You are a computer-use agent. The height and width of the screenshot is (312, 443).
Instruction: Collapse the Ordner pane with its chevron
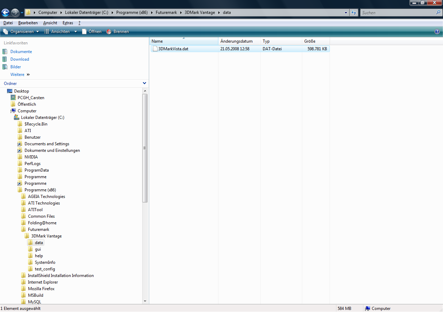tap(144, 83)
